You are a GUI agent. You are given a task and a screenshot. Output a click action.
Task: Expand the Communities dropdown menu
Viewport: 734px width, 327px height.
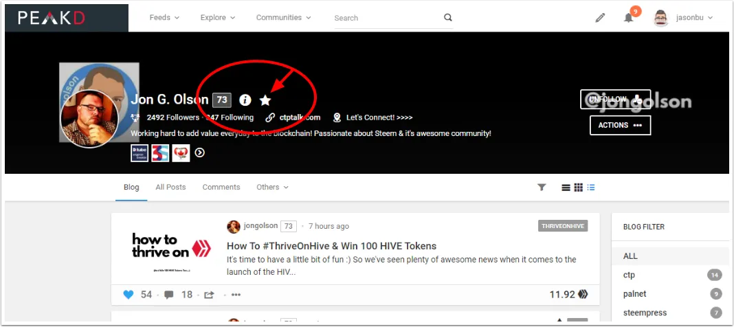coord(283,17)
